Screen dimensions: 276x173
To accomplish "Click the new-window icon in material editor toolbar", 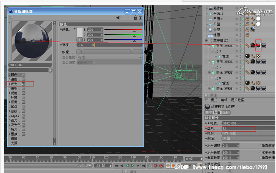I will point(140,18).
